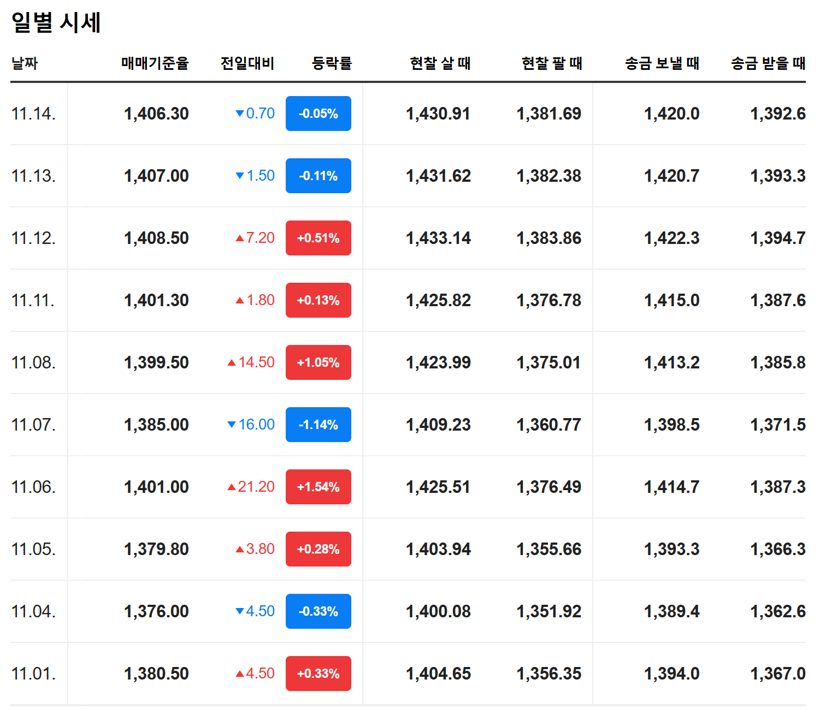Click the cash buy rate 1,409.23

[x=438, y=425]
